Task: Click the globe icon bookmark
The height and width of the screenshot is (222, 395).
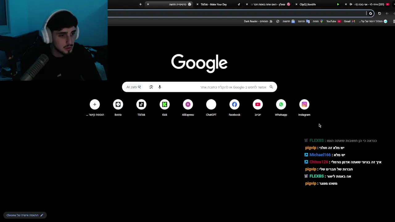Action: [x=278, y=21]
